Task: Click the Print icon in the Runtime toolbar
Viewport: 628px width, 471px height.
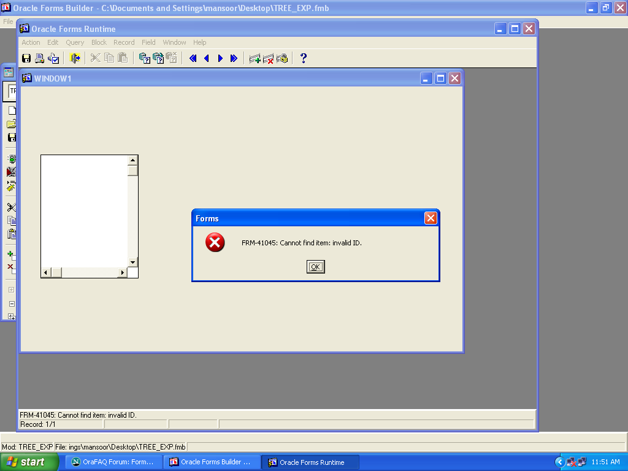Action: (39, 58)
